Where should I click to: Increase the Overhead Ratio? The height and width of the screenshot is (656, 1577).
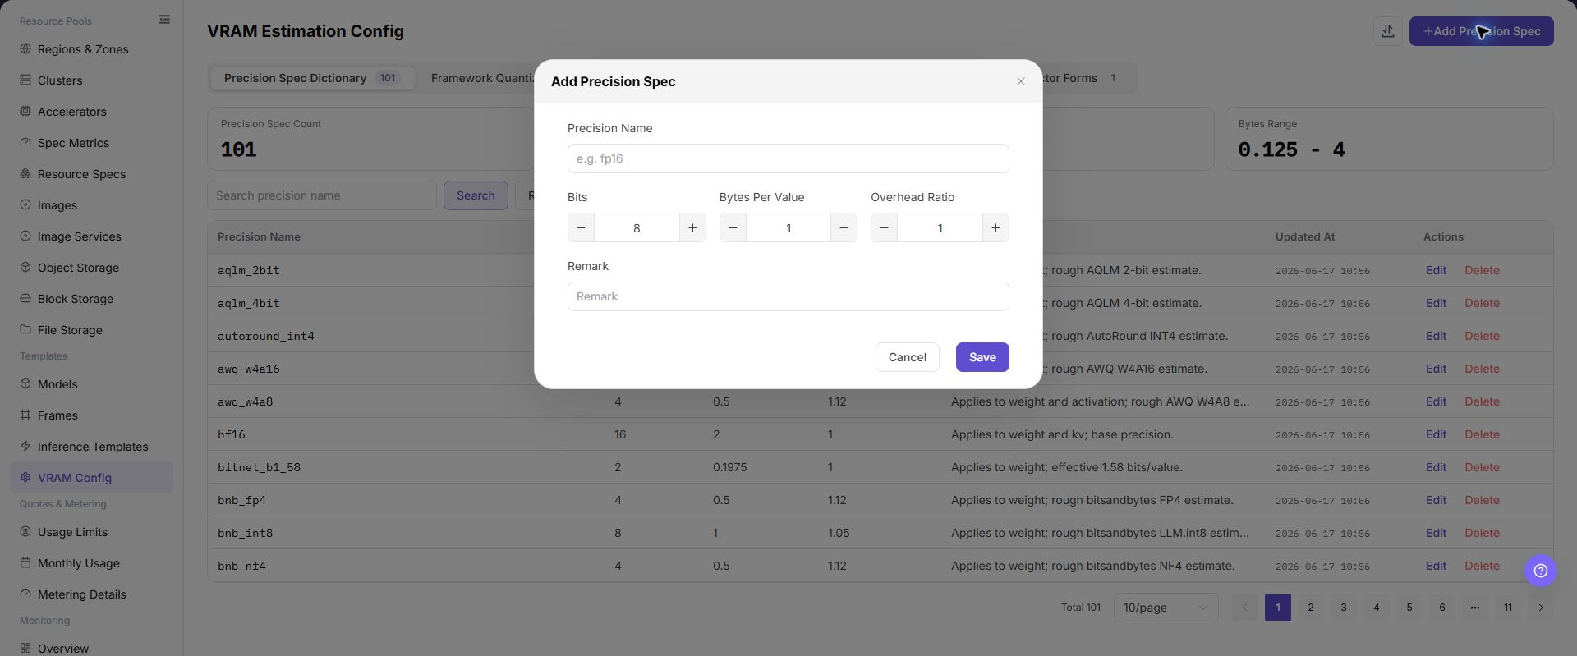click(x=995, y=228)
